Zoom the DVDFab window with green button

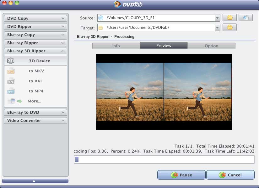click(x=17, y=3)
